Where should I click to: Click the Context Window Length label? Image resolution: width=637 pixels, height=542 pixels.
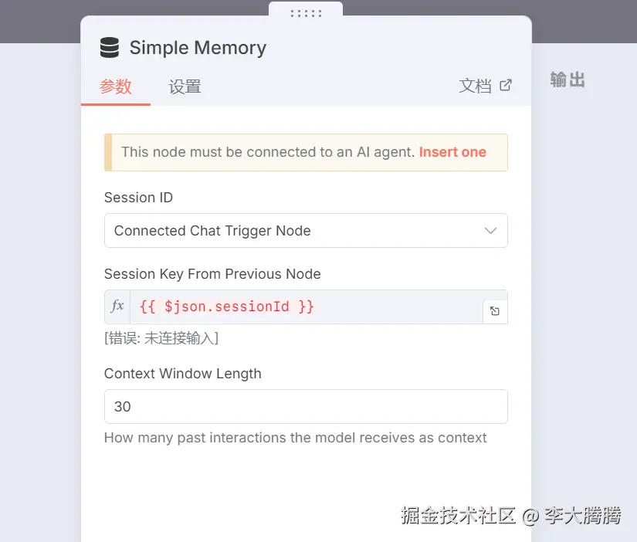tap(183, 374)
